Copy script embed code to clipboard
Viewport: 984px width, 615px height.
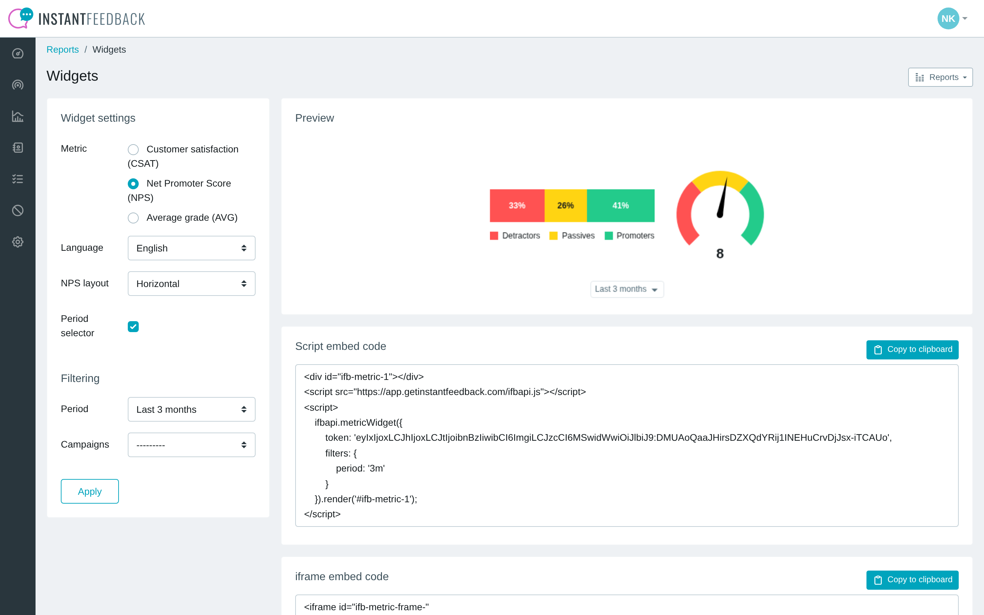point(912,350)
